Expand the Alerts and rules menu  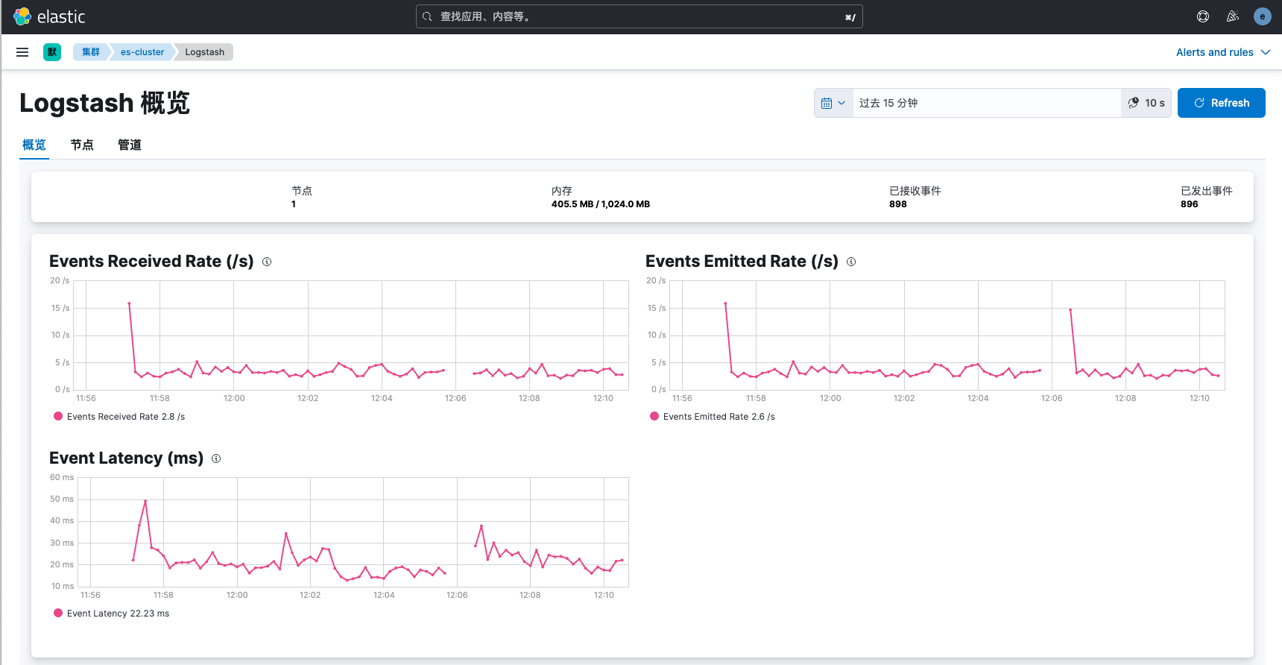pos(1223,52)
